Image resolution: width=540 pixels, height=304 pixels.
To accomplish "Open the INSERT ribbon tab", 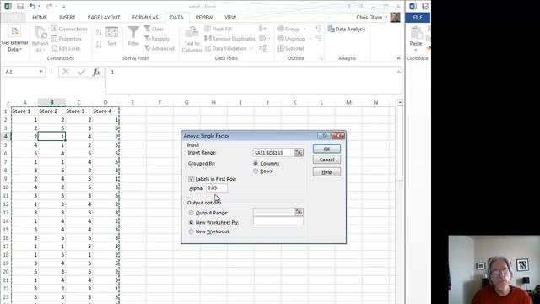I will tap(67, 17).
